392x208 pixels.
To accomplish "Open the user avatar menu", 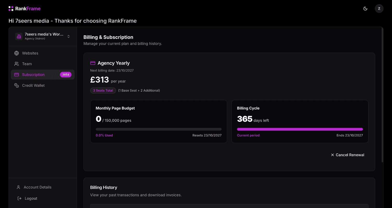I will 379,9.
